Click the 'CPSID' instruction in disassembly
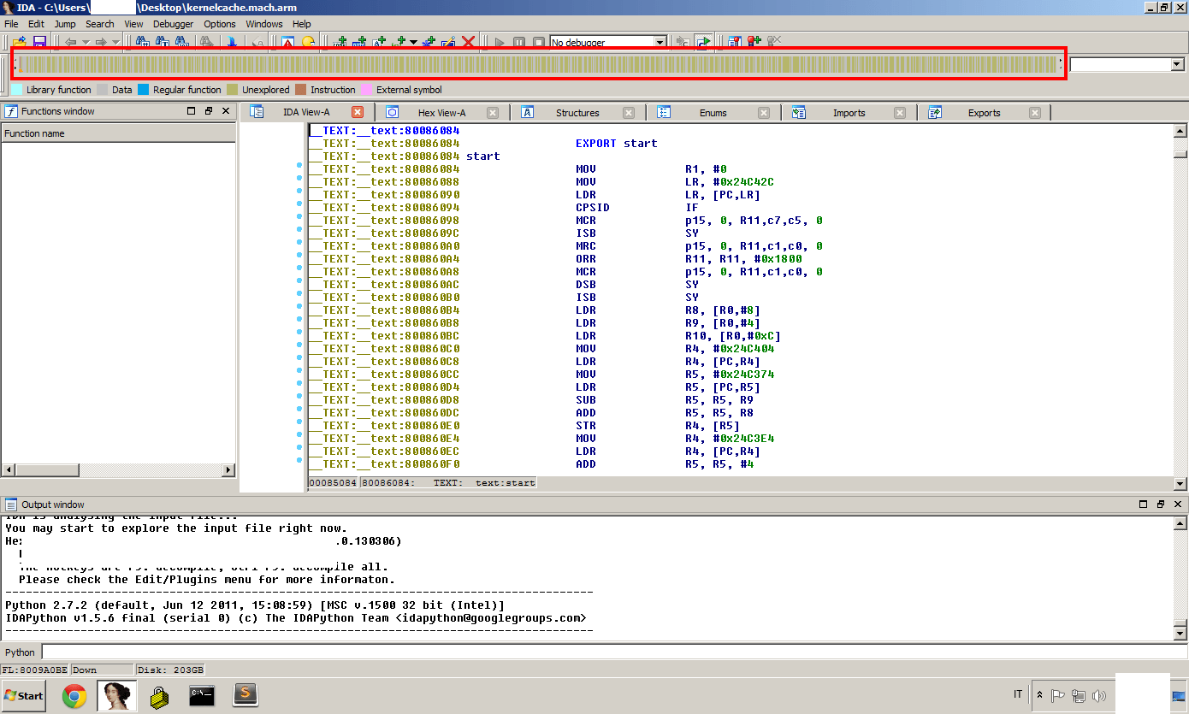 (x=593, y=208)
